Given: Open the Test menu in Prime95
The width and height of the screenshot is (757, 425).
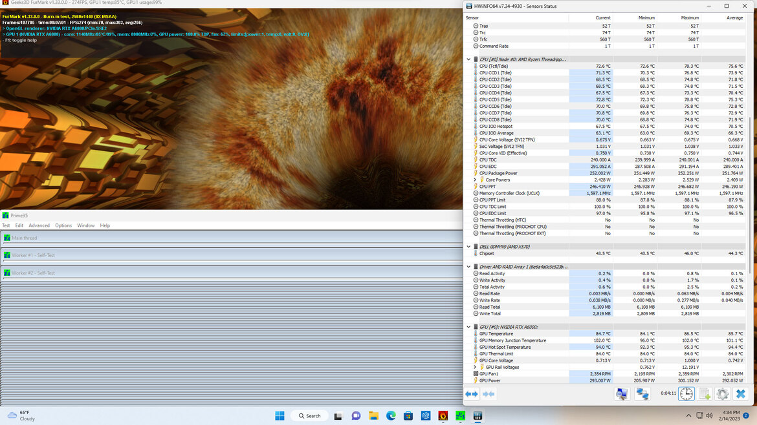Looking at the screenshot, I should [6, 225].
